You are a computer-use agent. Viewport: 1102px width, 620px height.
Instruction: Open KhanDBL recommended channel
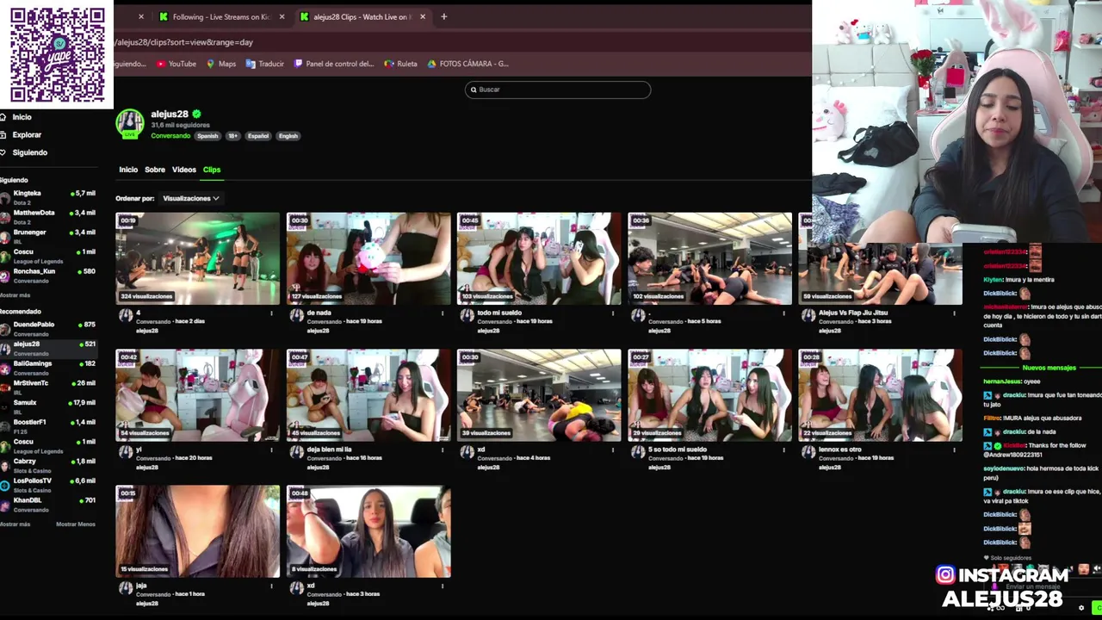coord(48,505)
